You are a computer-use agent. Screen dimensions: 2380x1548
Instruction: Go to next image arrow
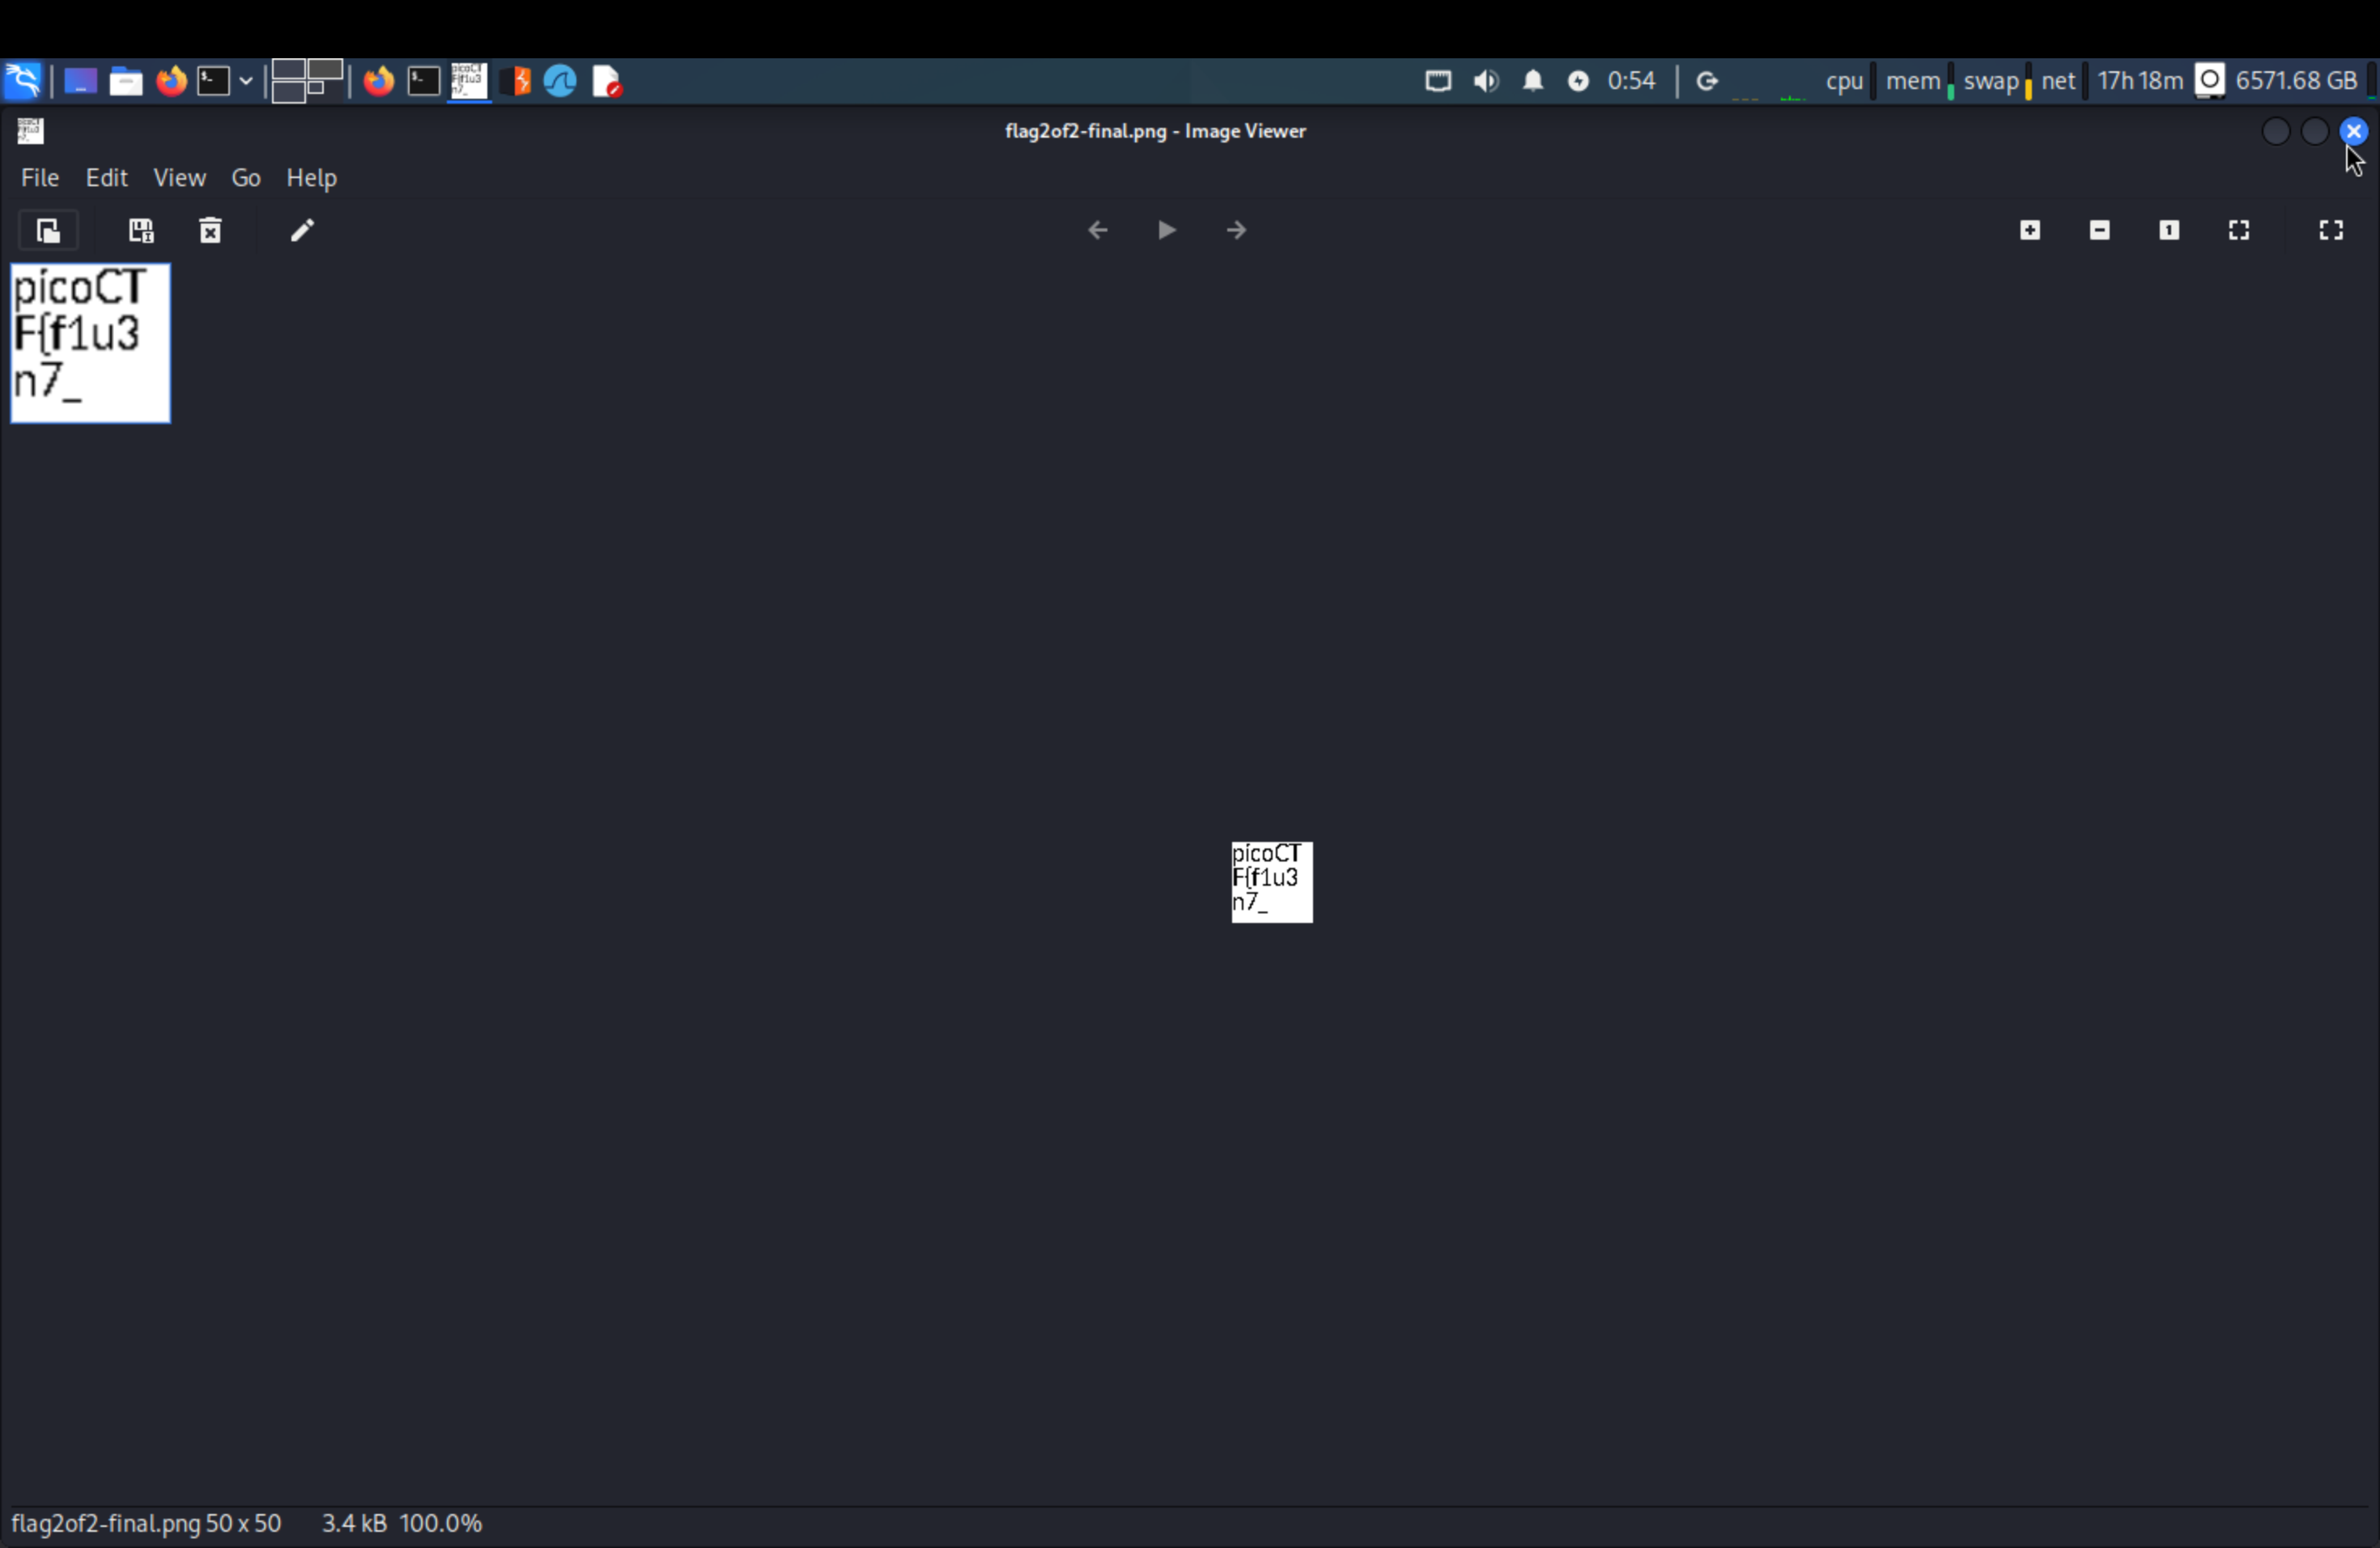click(1236, 230)
